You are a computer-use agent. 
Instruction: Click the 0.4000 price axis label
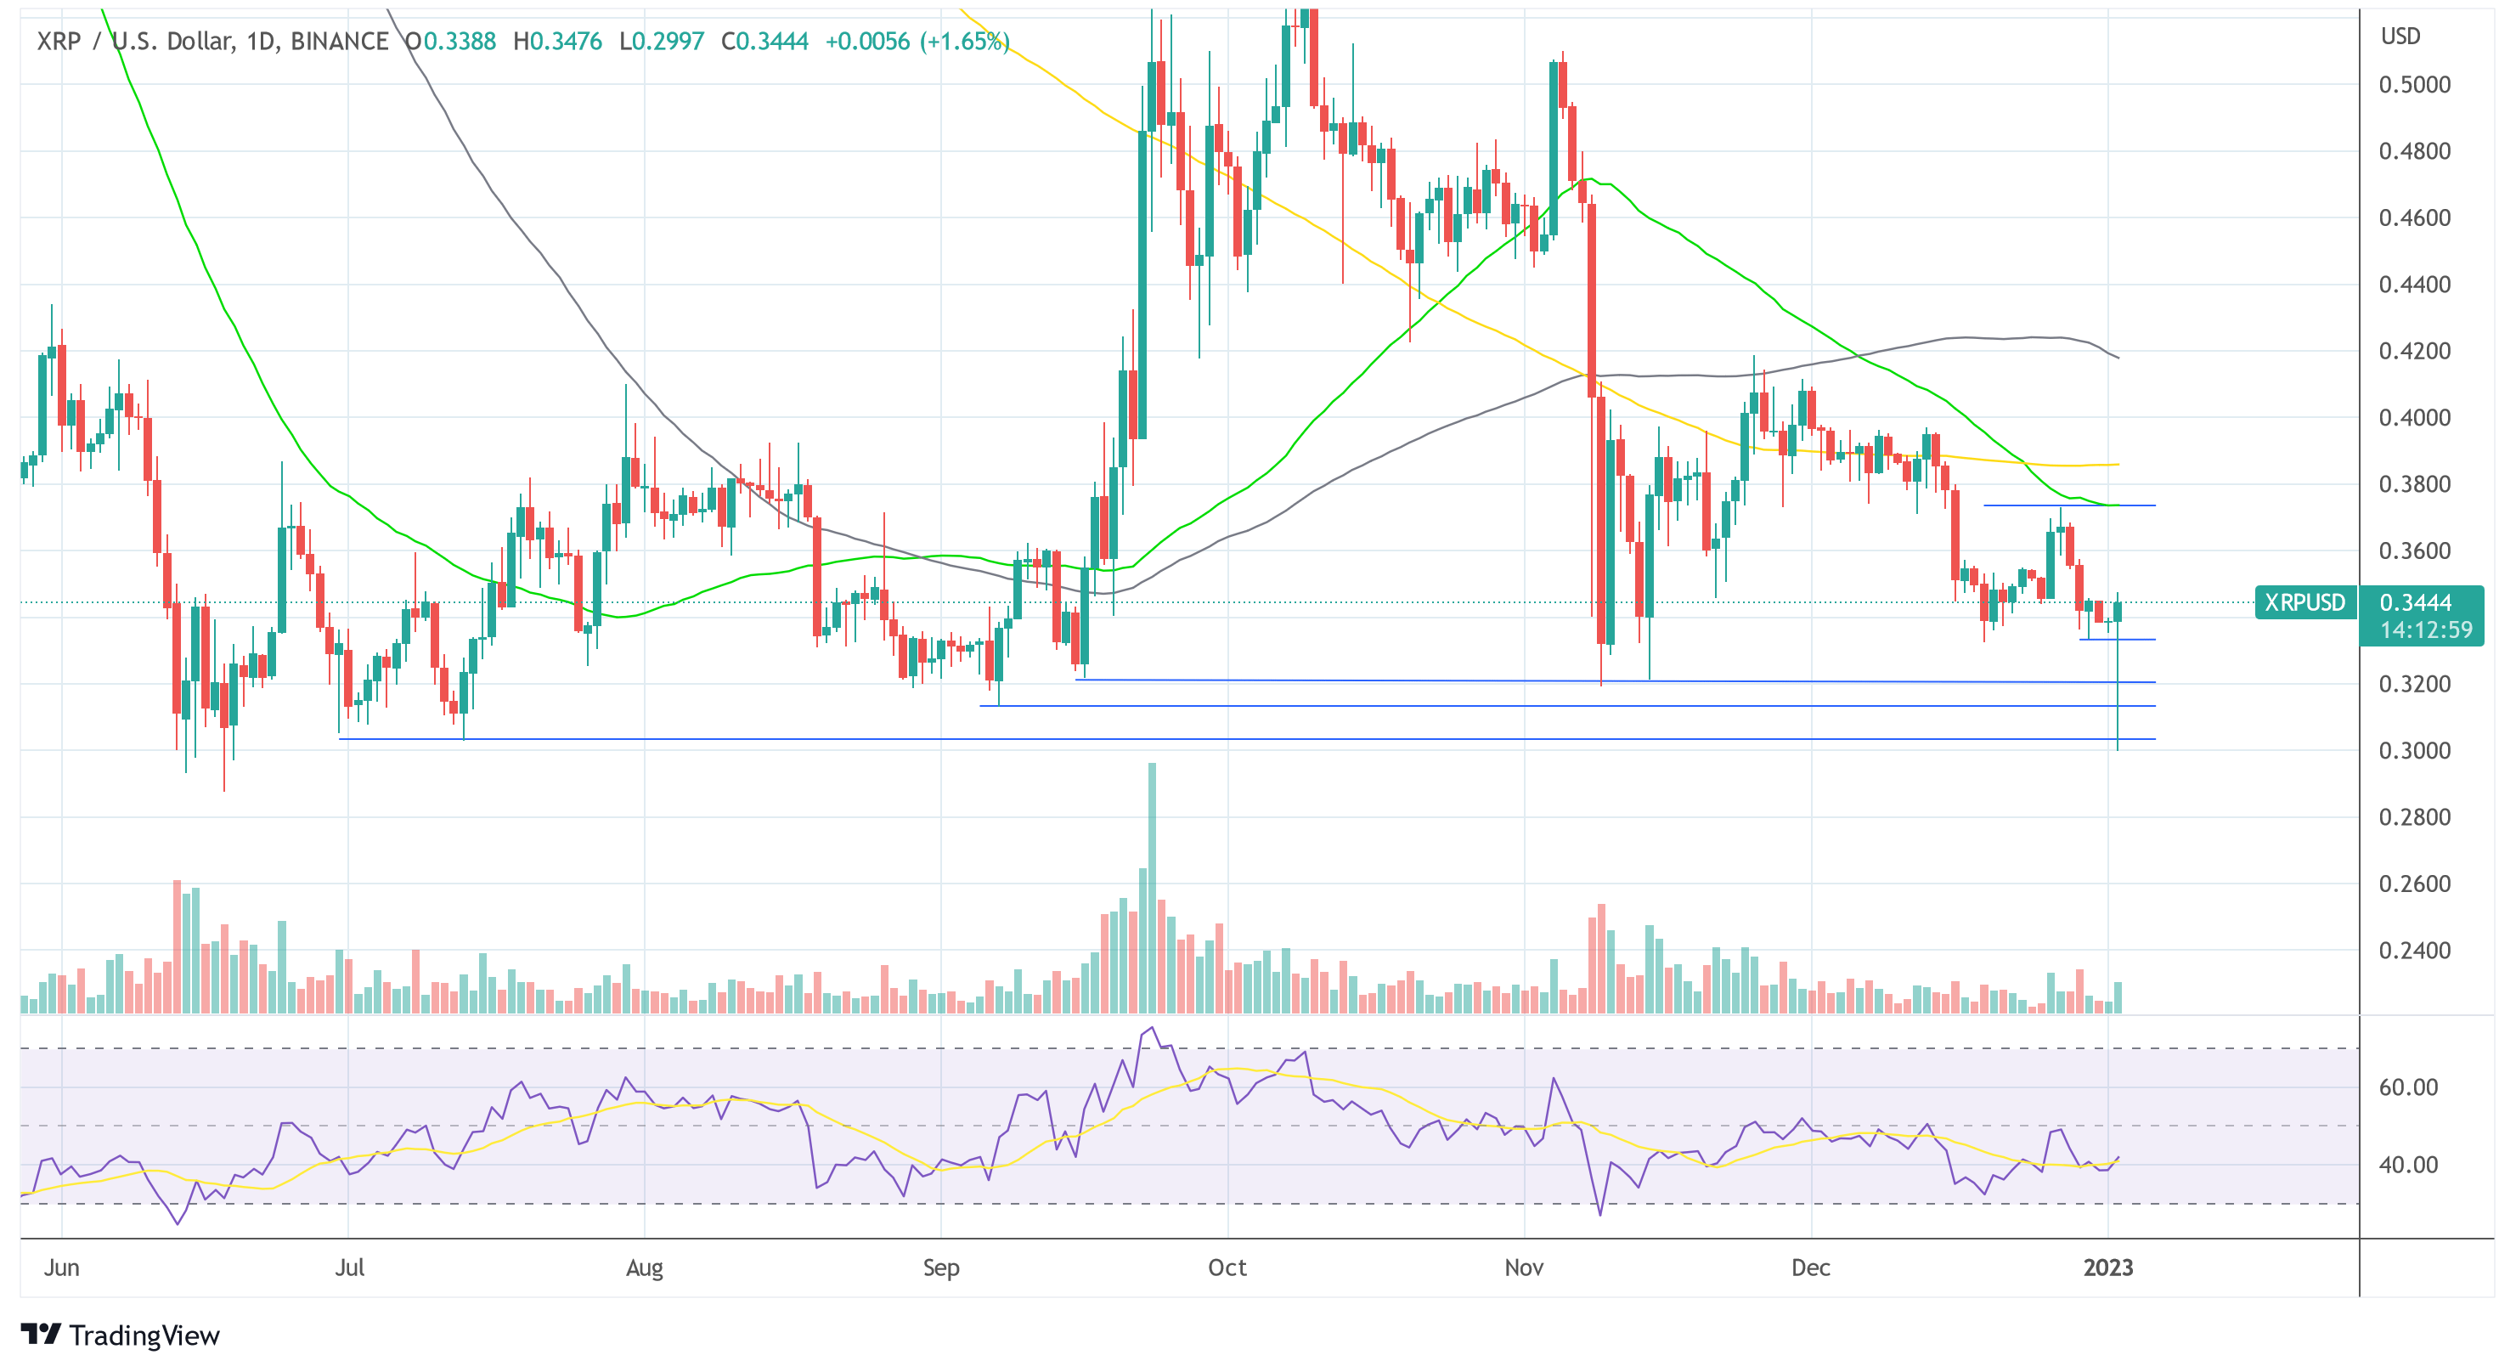tap(2414, 417)
